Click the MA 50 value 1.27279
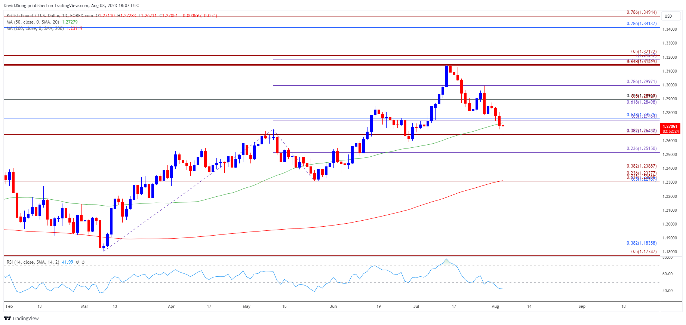This screenshot has height=325, width=686. tap(70, 22)
